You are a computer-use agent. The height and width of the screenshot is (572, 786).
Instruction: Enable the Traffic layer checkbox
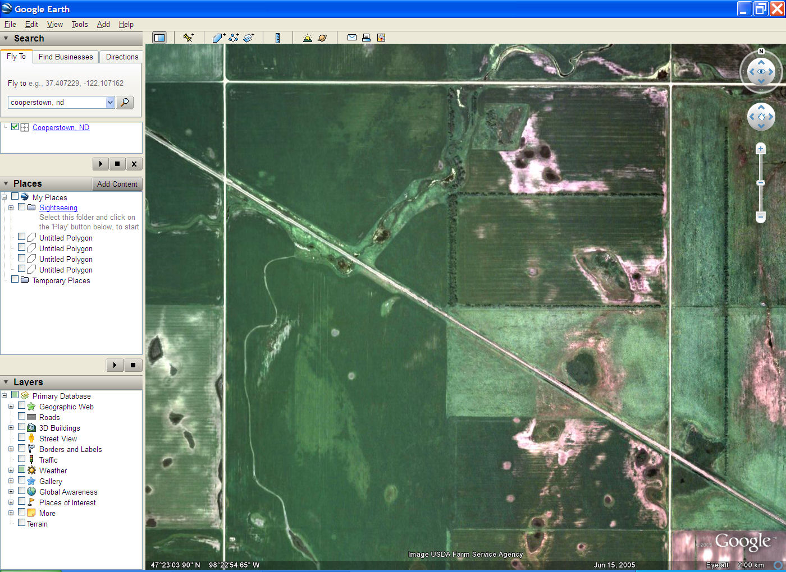coord(21,459)
